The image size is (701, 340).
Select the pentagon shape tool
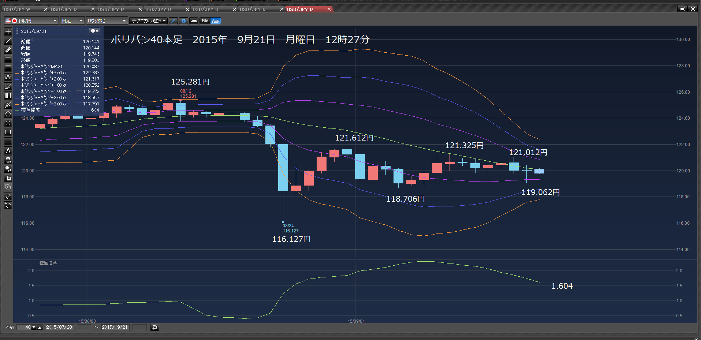(8, 114)
